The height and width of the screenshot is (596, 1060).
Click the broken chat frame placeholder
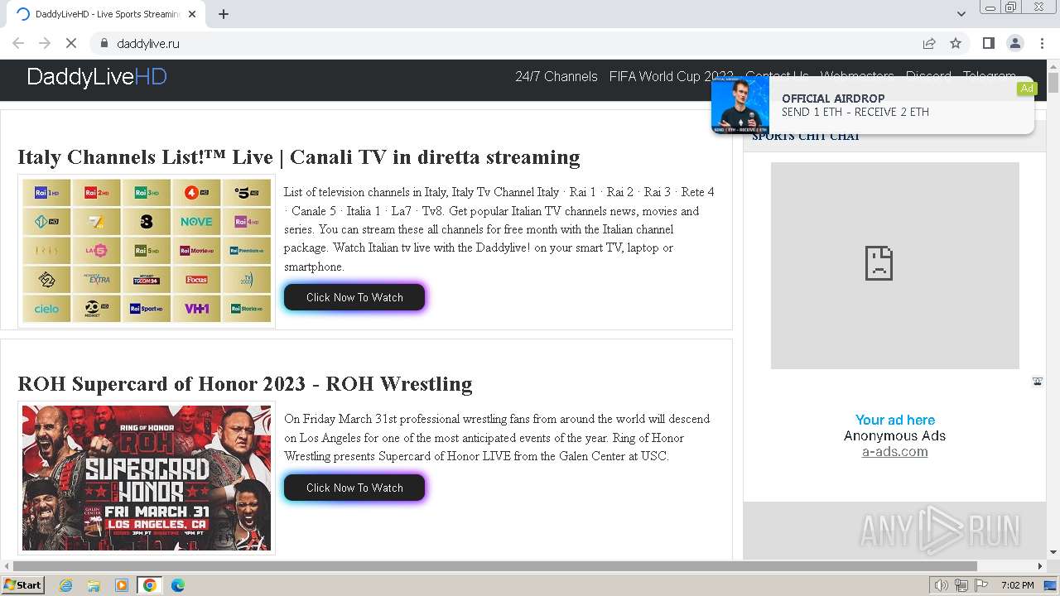pos(895,266)
